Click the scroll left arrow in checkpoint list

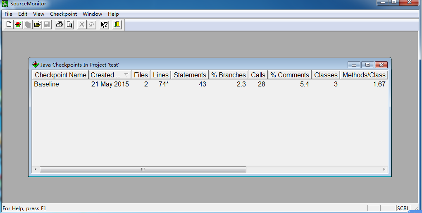(x=36, y=170)
